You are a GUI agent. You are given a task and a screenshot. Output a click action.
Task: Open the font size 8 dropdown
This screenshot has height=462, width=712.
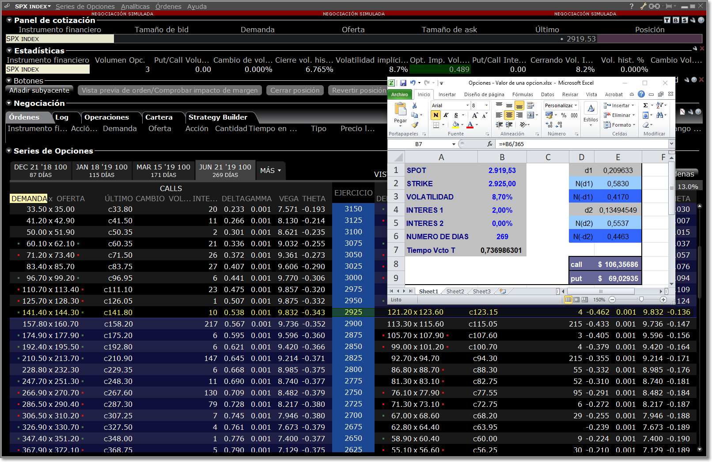pyautogui.click(x=487, y=105)
